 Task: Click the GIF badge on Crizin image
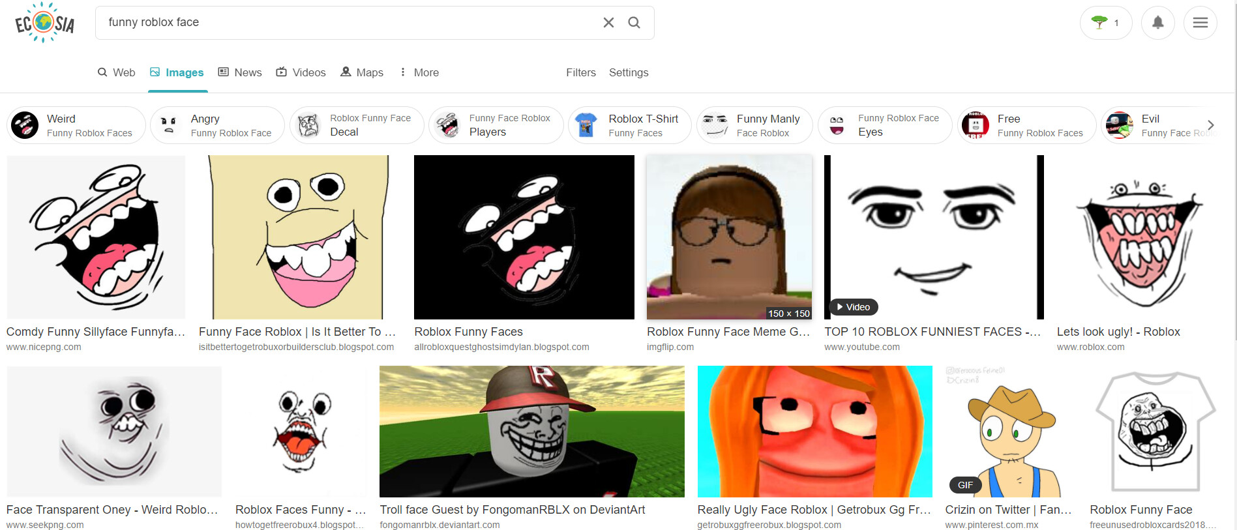click(966, 485)
